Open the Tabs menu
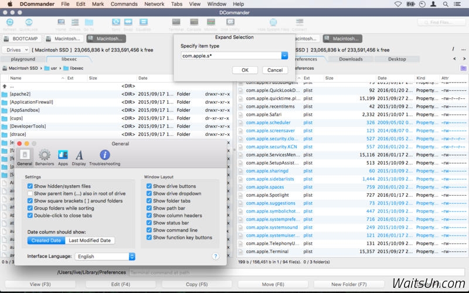The height and width of the screenshot is (293, 469). [176, 4]
